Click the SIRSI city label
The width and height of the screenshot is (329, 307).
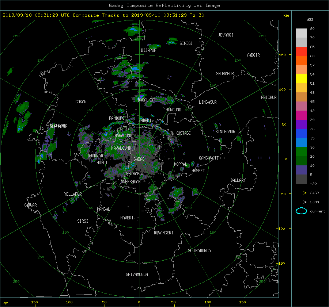click(83, 221)
